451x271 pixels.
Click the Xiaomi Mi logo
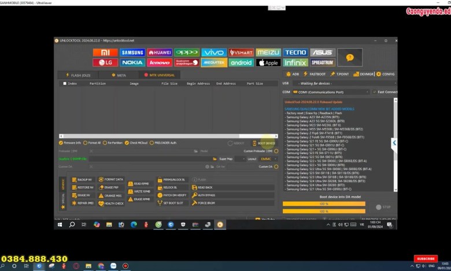coord(105,52)
